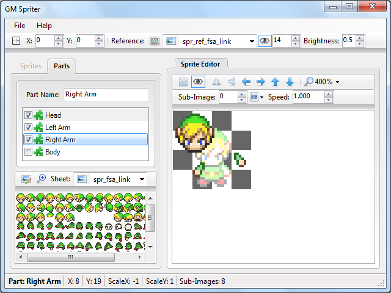Click Link's head sprite on canvas

(194, 132)
